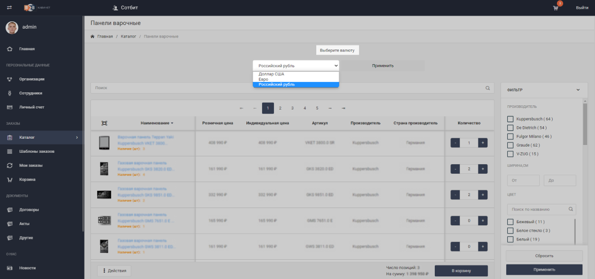Screen dimensions: 595x279
Task: Click the width От input field
Action: pos(523,180)
